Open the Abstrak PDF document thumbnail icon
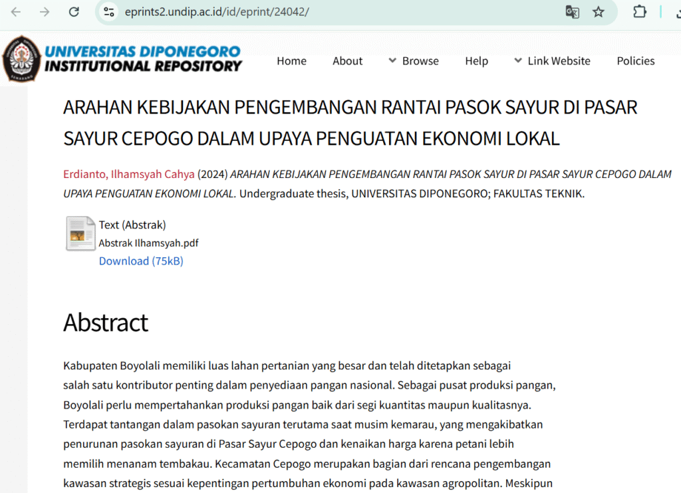This screenshot has width=681, height=493. tap(80, 234)
